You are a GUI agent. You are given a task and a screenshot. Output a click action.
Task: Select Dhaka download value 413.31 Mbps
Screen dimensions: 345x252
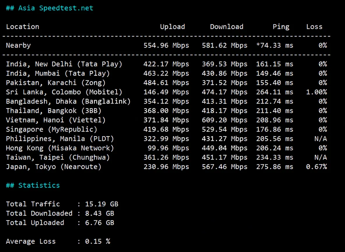click(x=225, y=101)
